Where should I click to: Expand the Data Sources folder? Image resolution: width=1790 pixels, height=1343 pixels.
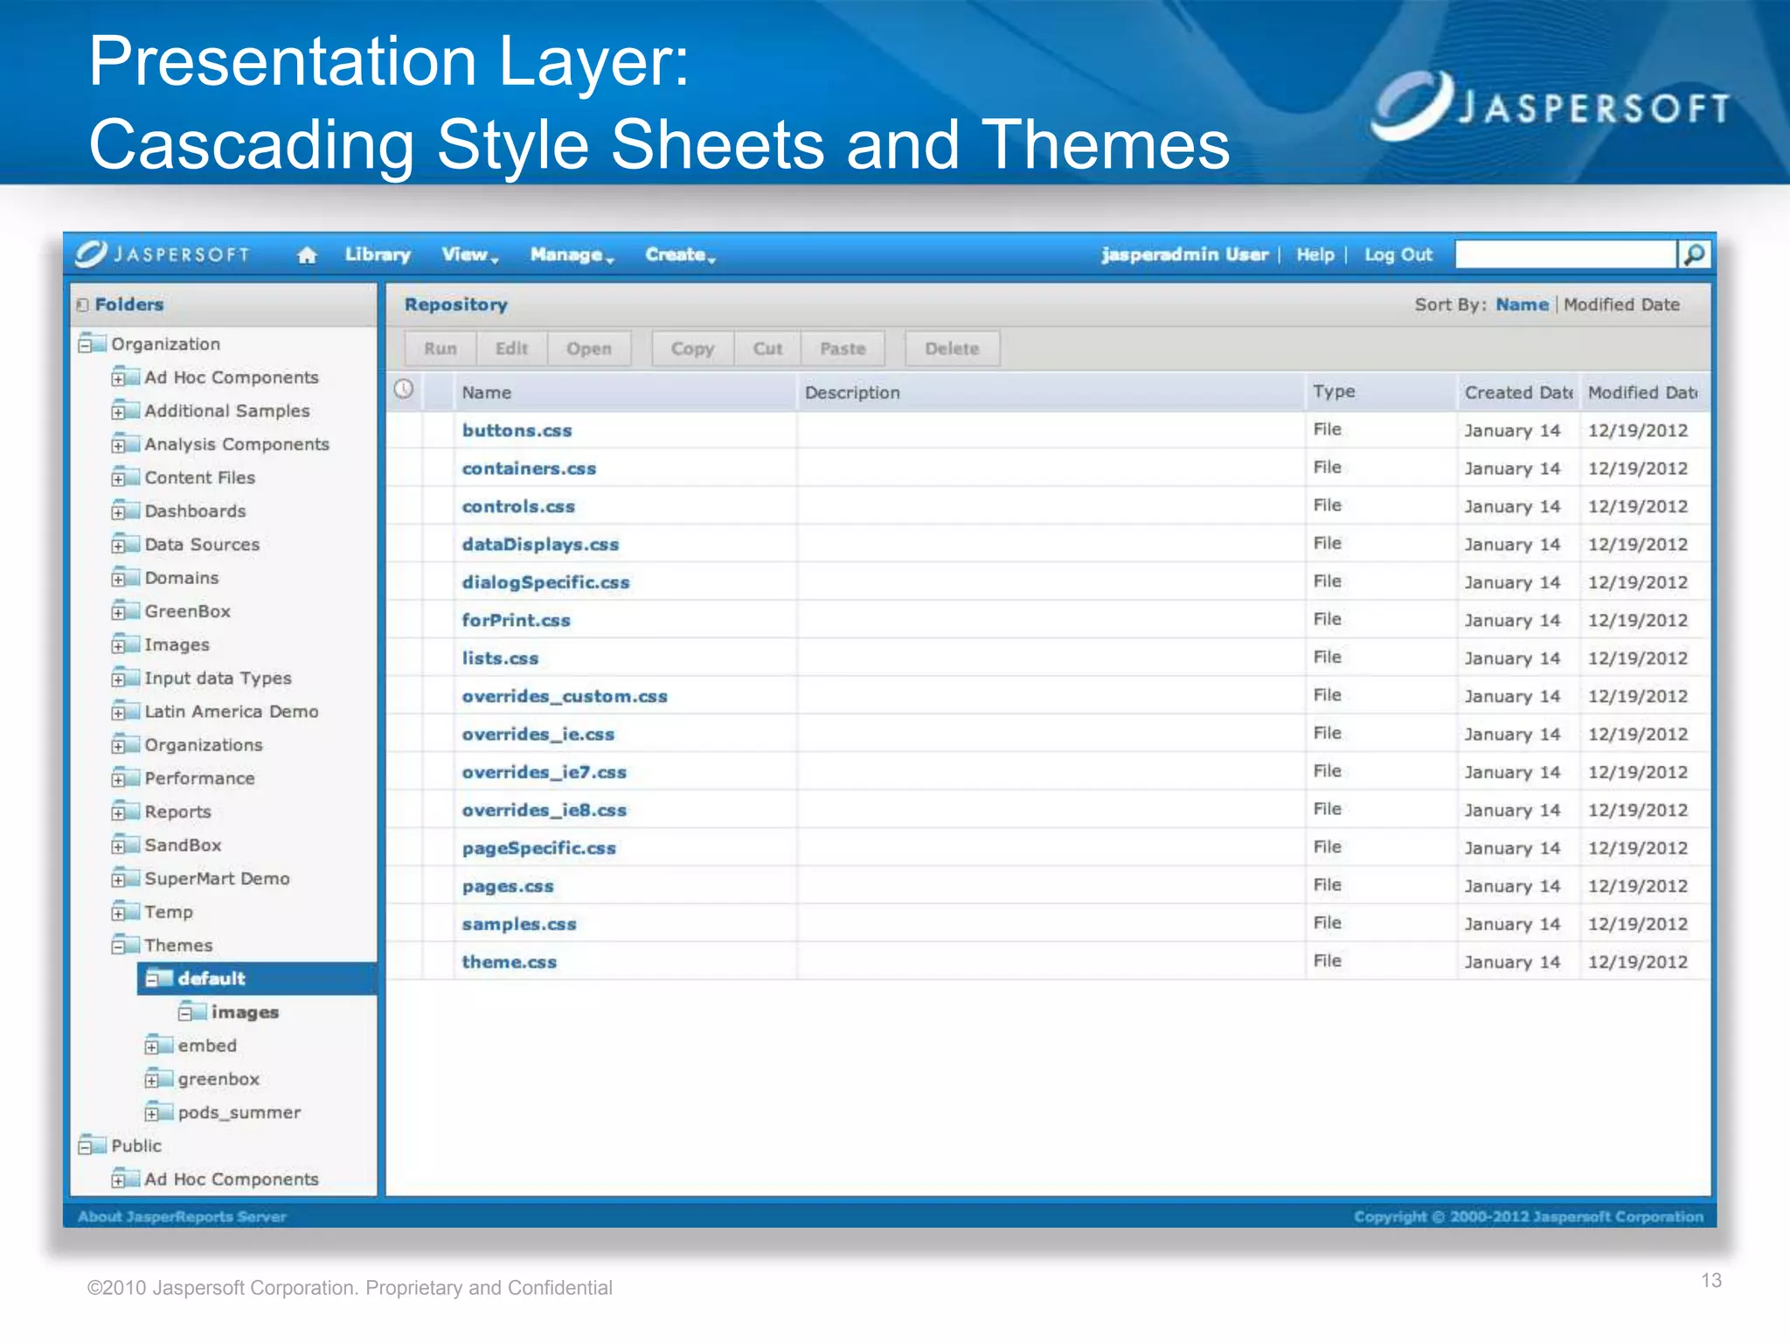[x=118, y=546]
